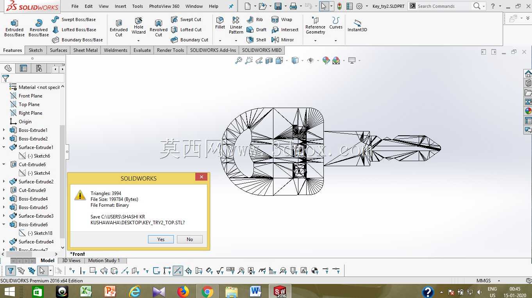Close the SOLIDWORKS dialog

201,177
